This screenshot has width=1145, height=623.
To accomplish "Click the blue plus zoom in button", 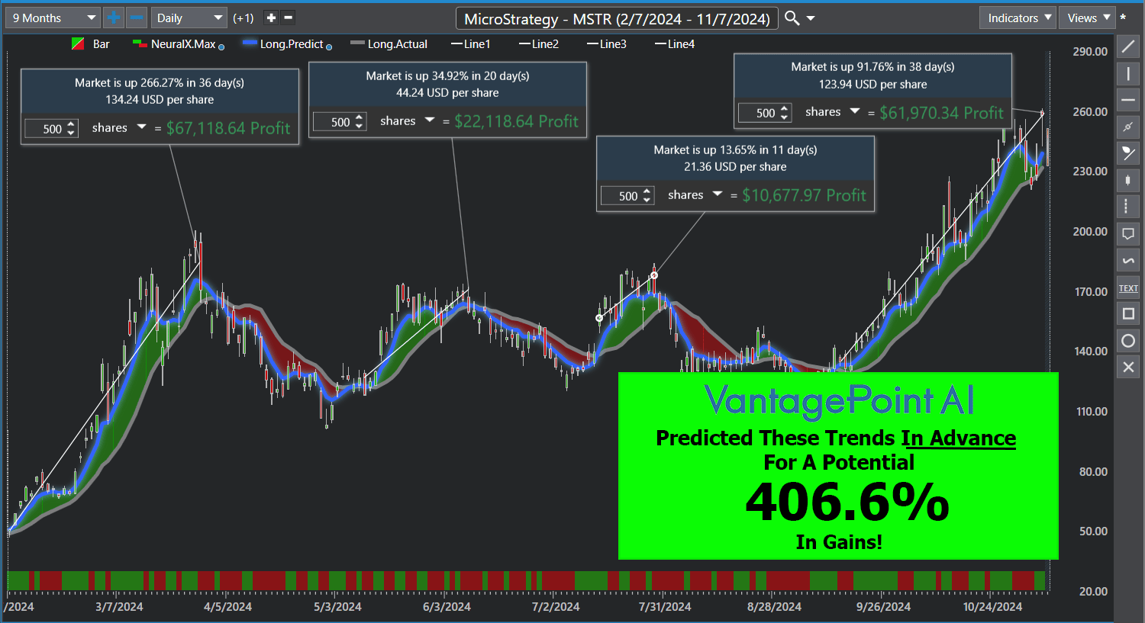I will 113,18.
